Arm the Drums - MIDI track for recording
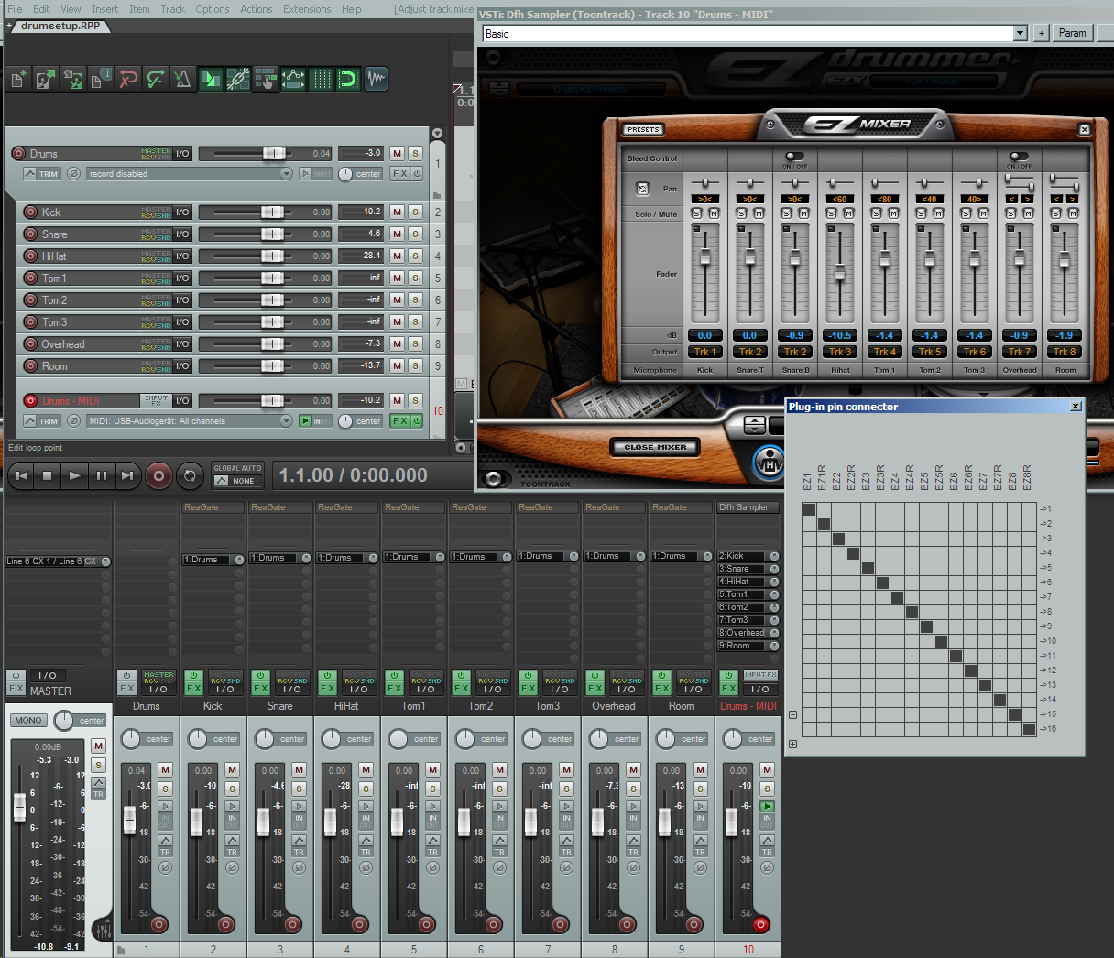Viewport: 1114px width, 958px height. click(x=30, y=401)
